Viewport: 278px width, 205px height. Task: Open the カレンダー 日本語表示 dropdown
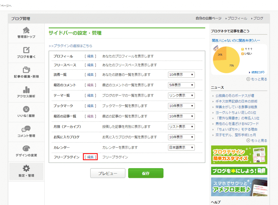[181, 148]
